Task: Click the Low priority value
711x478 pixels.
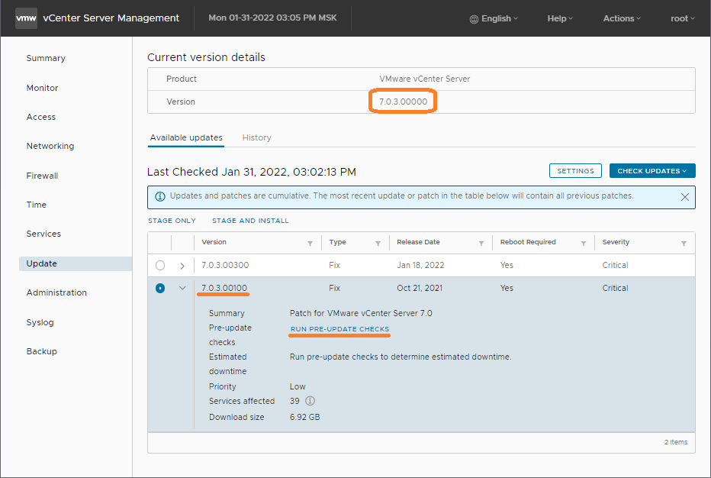Action: tap(298, 386)
